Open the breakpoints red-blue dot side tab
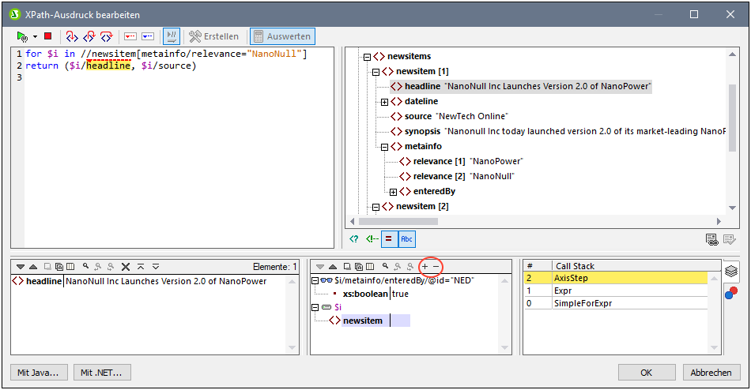 pyautogui.click(x=731, y=294)
